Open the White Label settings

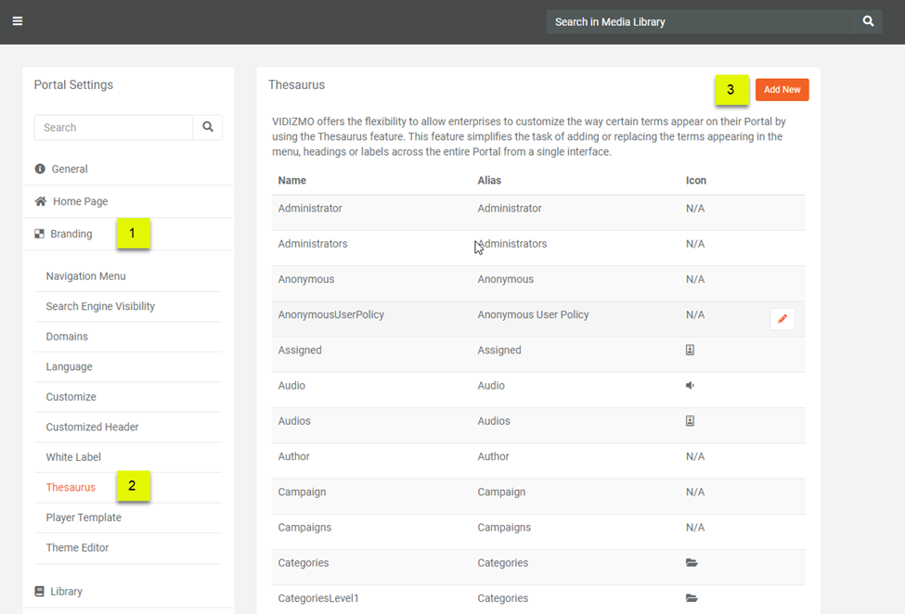pos(73,457)
